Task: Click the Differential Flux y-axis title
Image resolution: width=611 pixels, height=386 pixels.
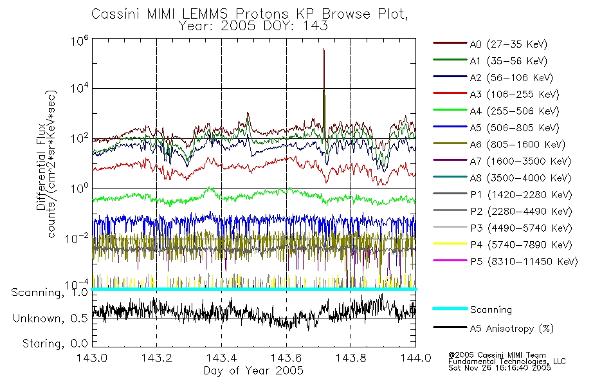Action: pos(41,167)
